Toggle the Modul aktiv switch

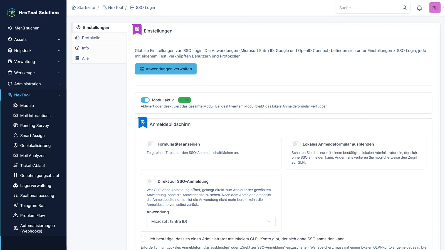(x=145, y=100)
